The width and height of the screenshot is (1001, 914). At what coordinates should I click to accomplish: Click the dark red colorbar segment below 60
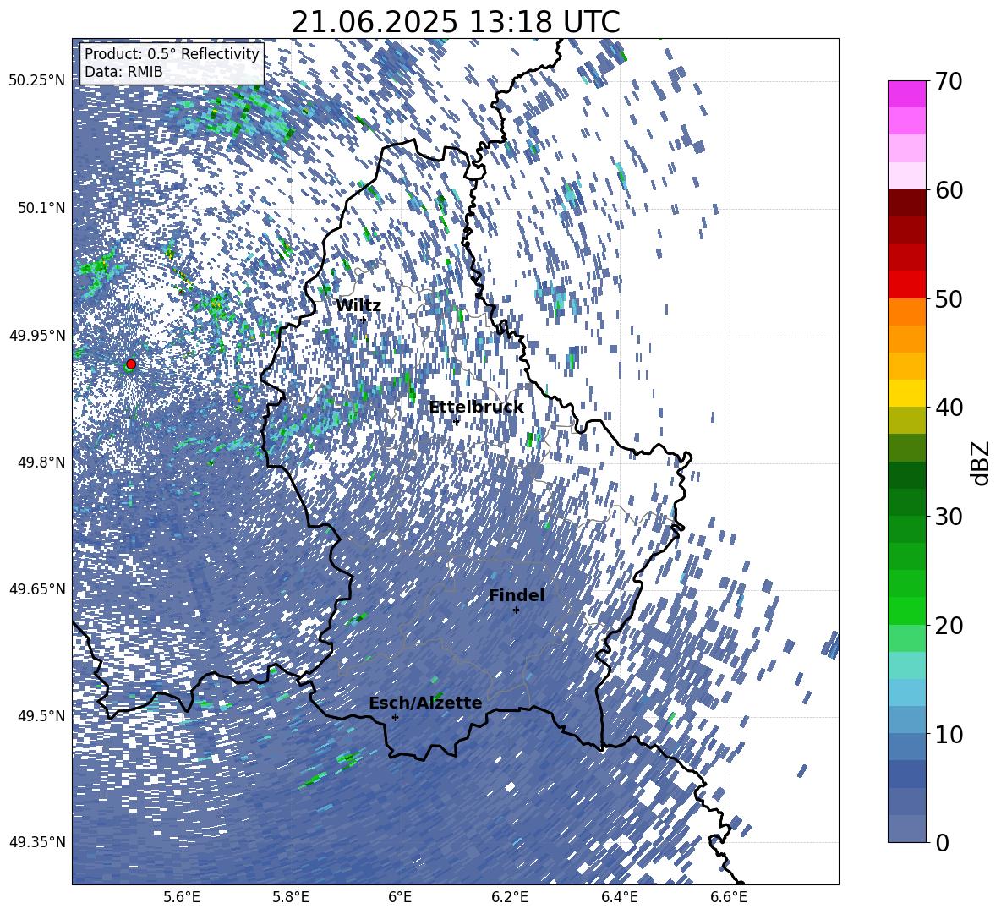tap(906, 203)
